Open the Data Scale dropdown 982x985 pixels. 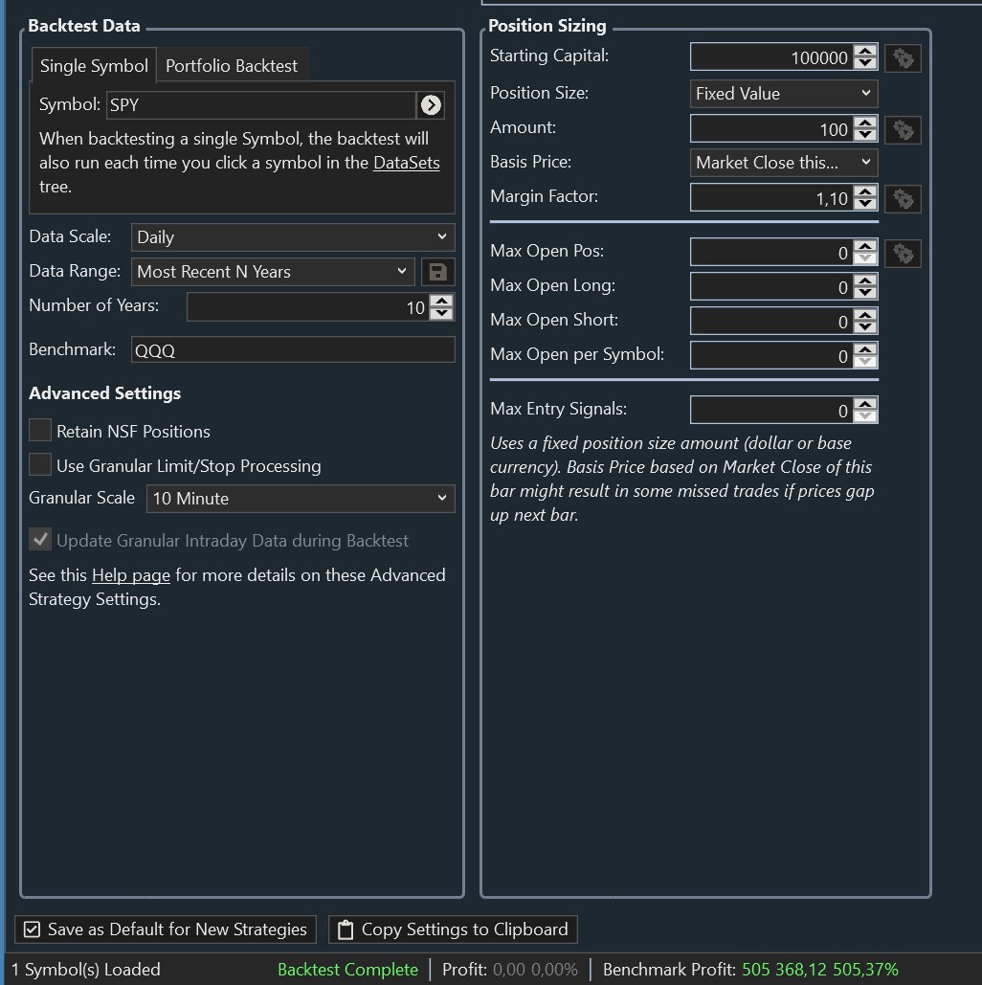pyautogui.click(x=292, y=237)
